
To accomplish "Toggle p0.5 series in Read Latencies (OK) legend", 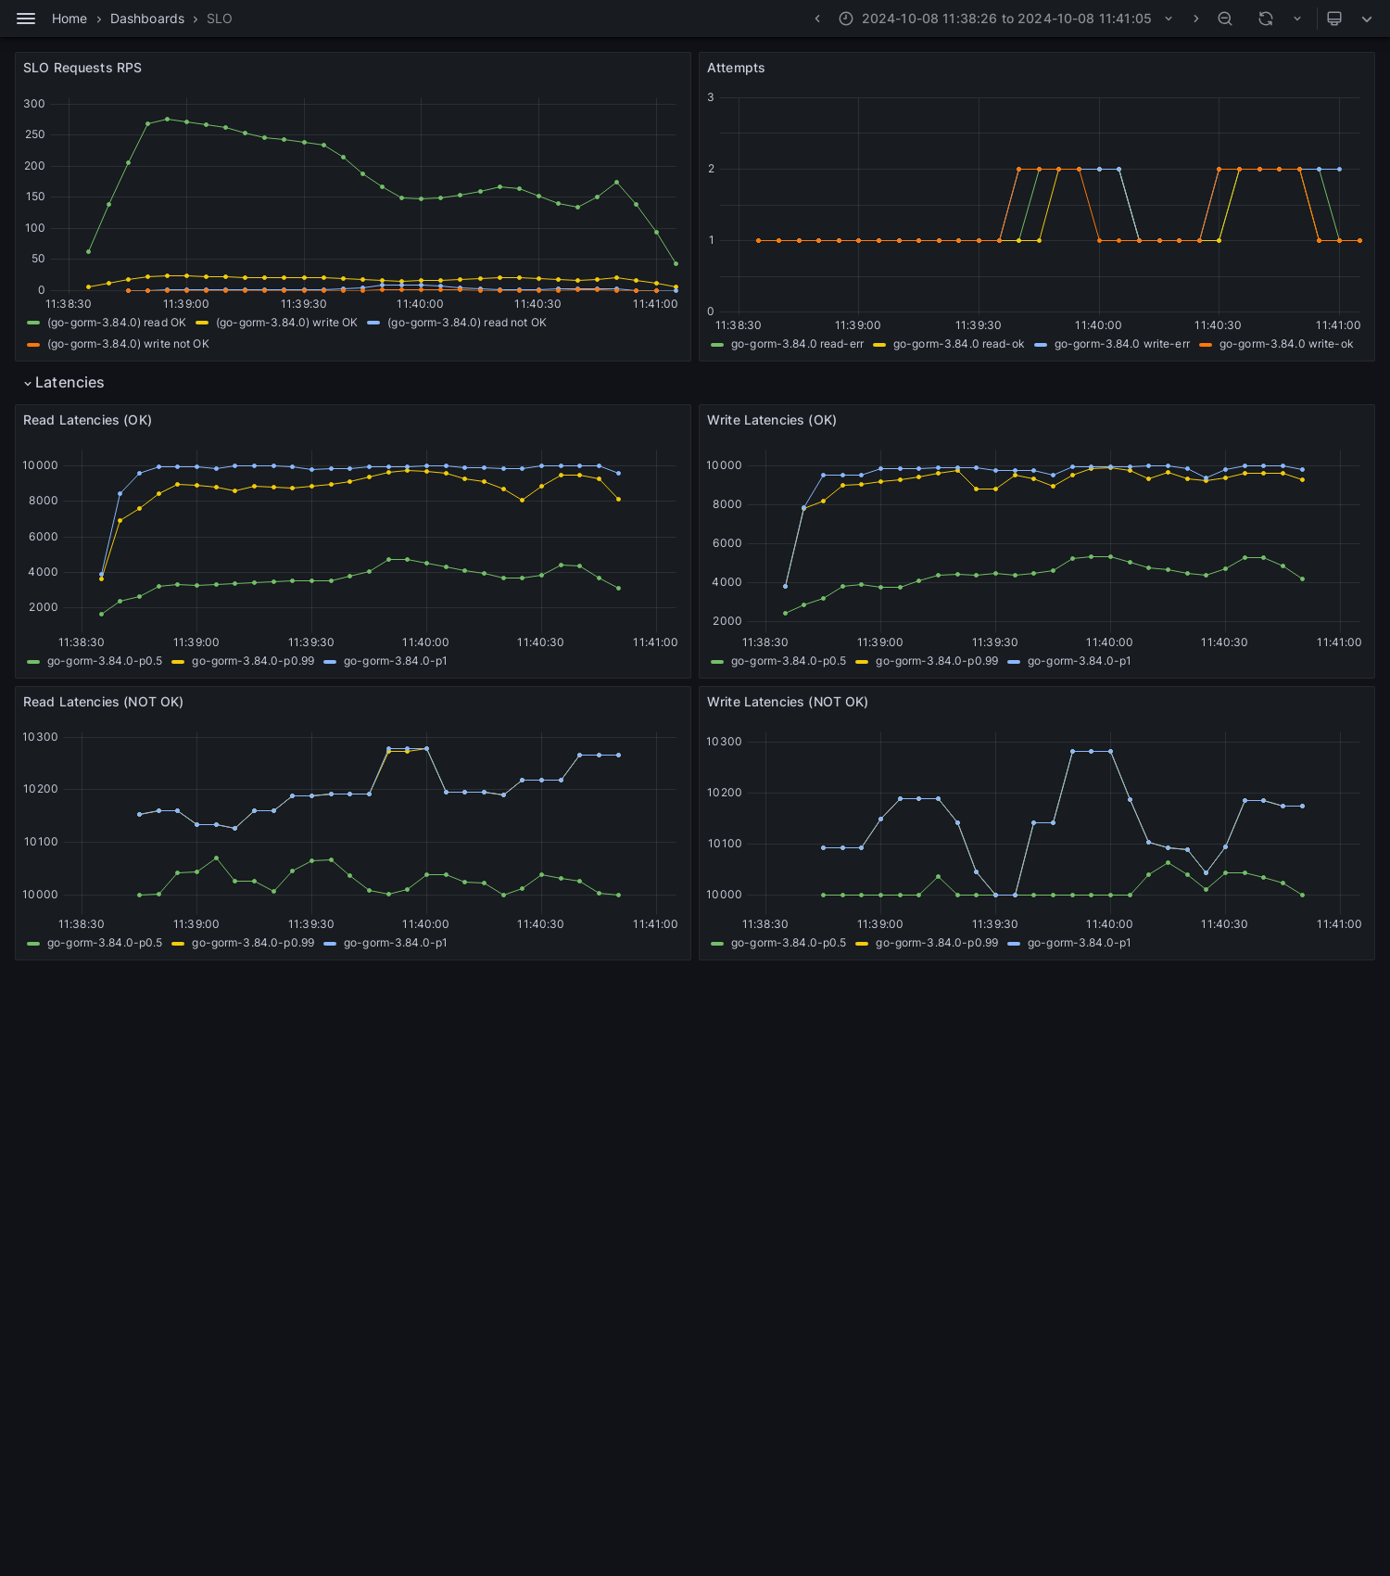I will click(105, 661).
